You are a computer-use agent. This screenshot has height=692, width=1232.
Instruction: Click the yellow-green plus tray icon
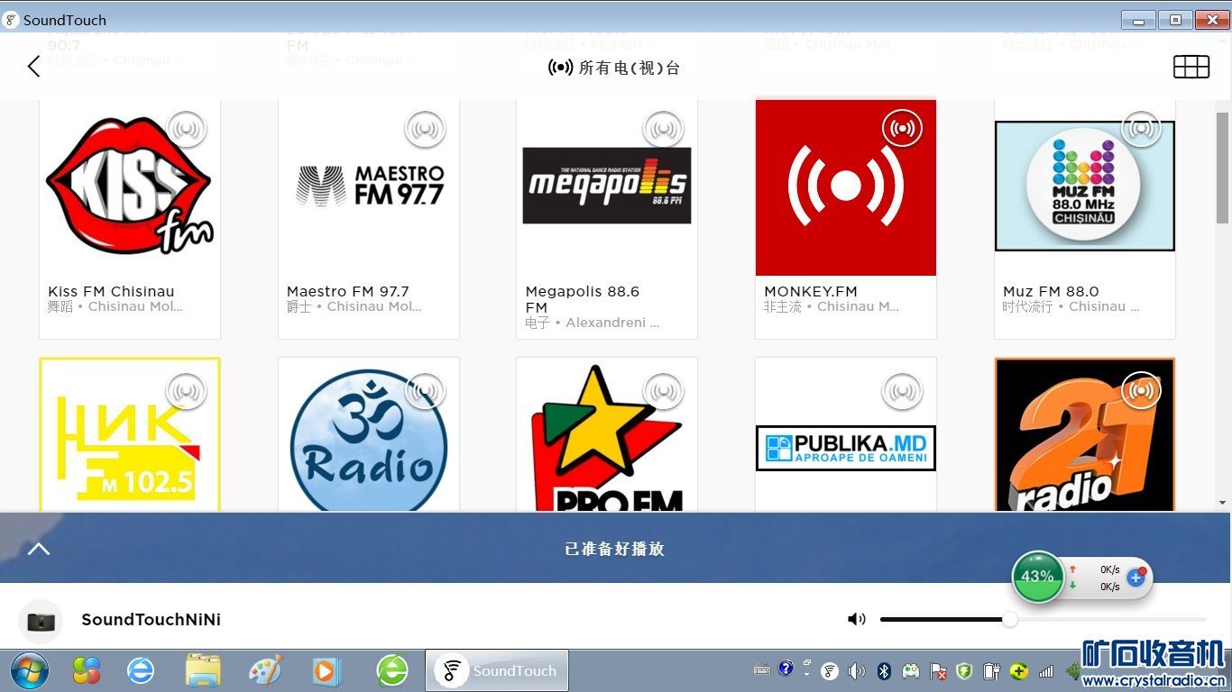coord(1018,671)
